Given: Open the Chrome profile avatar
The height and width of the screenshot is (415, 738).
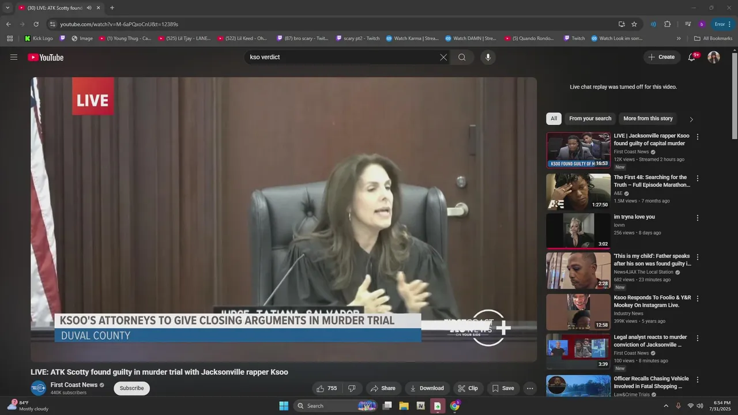Looking at the screenshot, I should 702,24.
